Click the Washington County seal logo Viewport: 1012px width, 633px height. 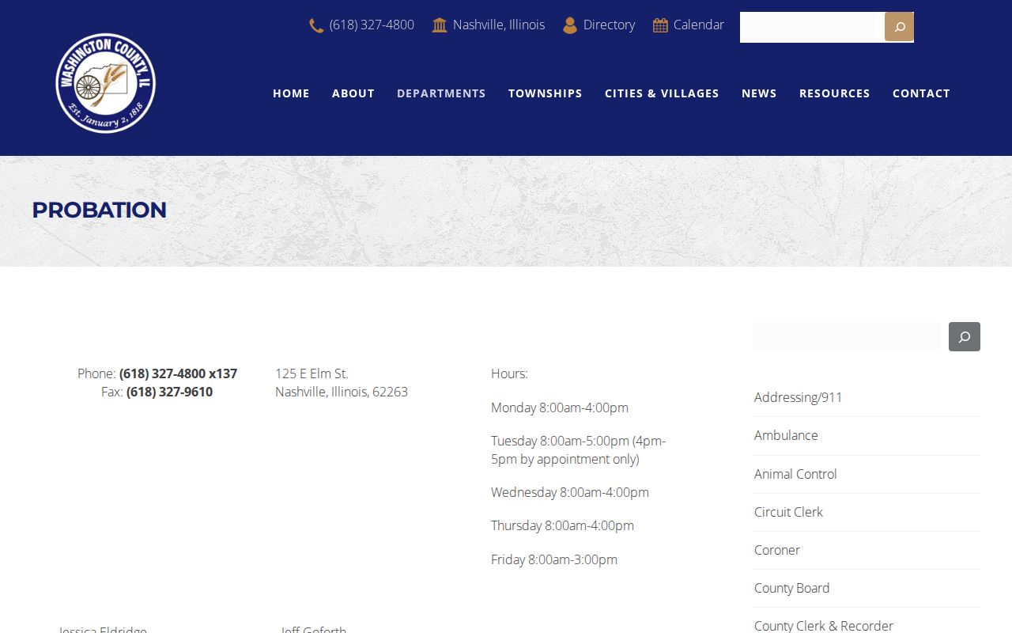[x=106, y=83]
